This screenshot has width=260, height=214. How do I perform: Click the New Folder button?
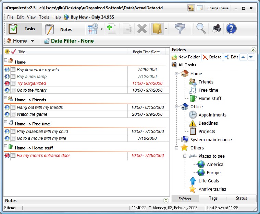coord(186,57)
